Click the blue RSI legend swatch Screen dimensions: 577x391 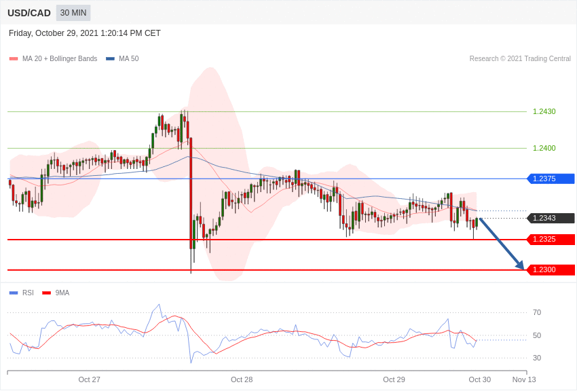pyautogui.click(x=14, y=293)
